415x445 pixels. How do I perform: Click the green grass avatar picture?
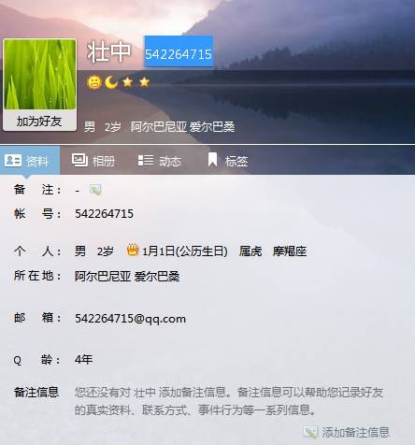click(x=39, y=74)
